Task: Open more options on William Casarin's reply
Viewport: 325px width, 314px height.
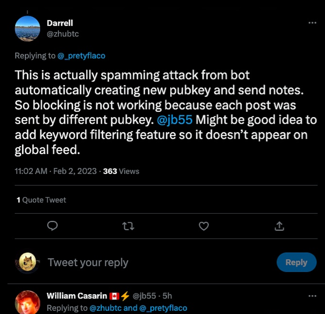Action: tap(312, 296)
